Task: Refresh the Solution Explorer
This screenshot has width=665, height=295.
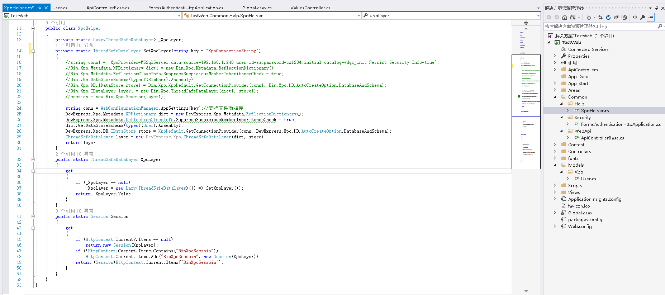Action: [x=608, y=17]
